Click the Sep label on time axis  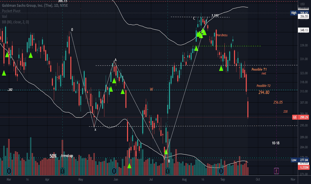(223, 179)
